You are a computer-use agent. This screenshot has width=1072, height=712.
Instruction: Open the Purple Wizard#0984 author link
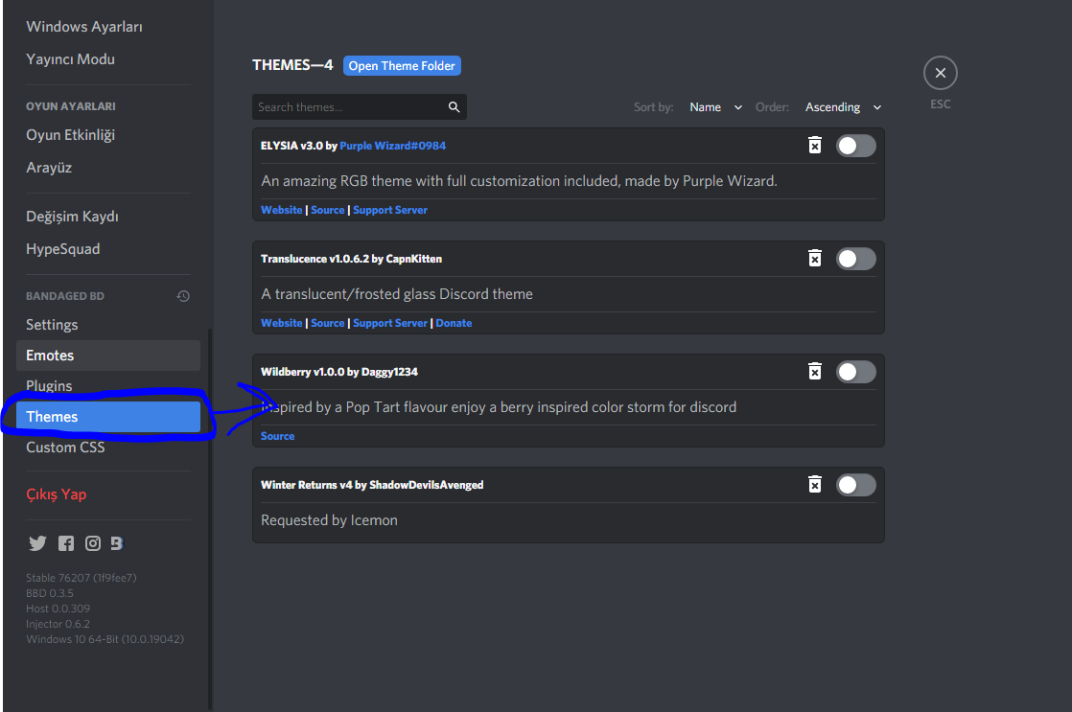tap(392, 146)
